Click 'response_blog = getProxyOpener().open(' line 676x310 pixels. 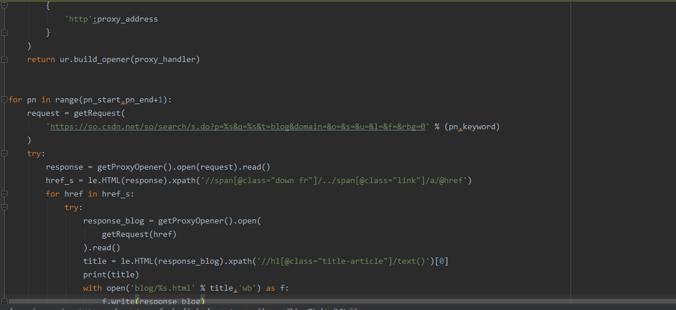coord(172,221)
